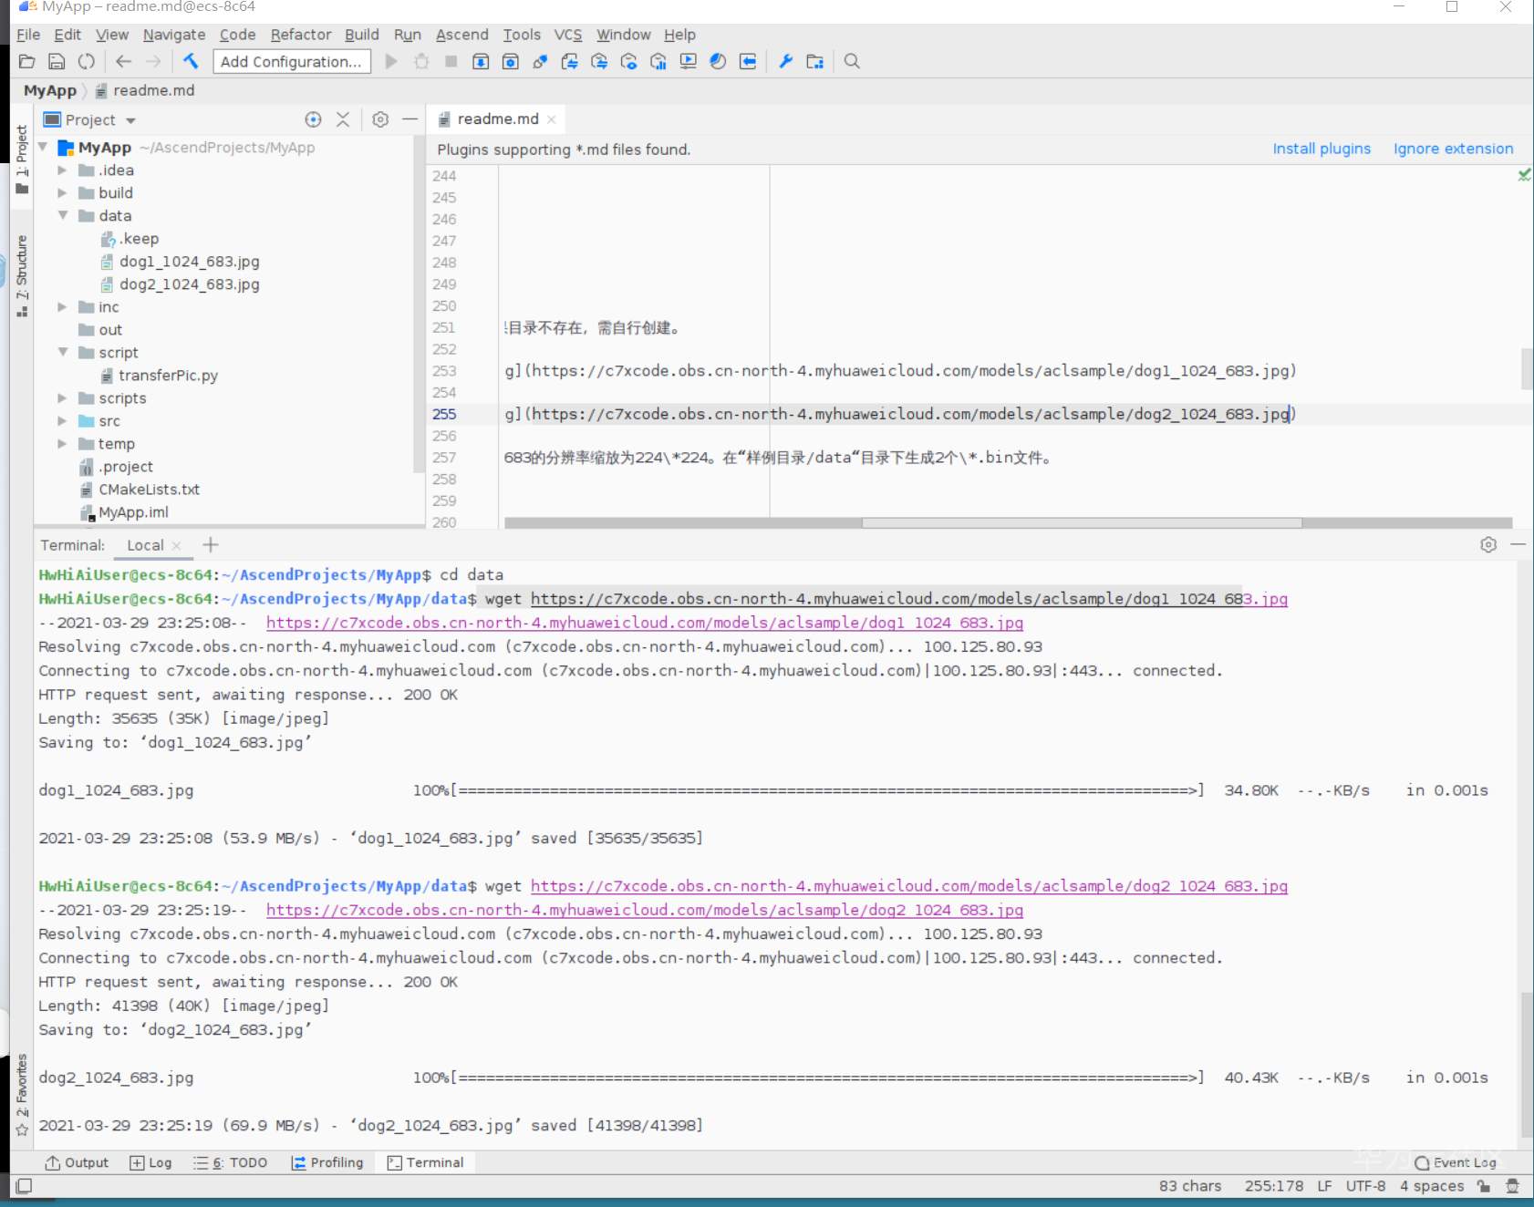Open the Favorites side panel tab
This screenshot has width=1534, height=1207.
[x=22, y=1096]
